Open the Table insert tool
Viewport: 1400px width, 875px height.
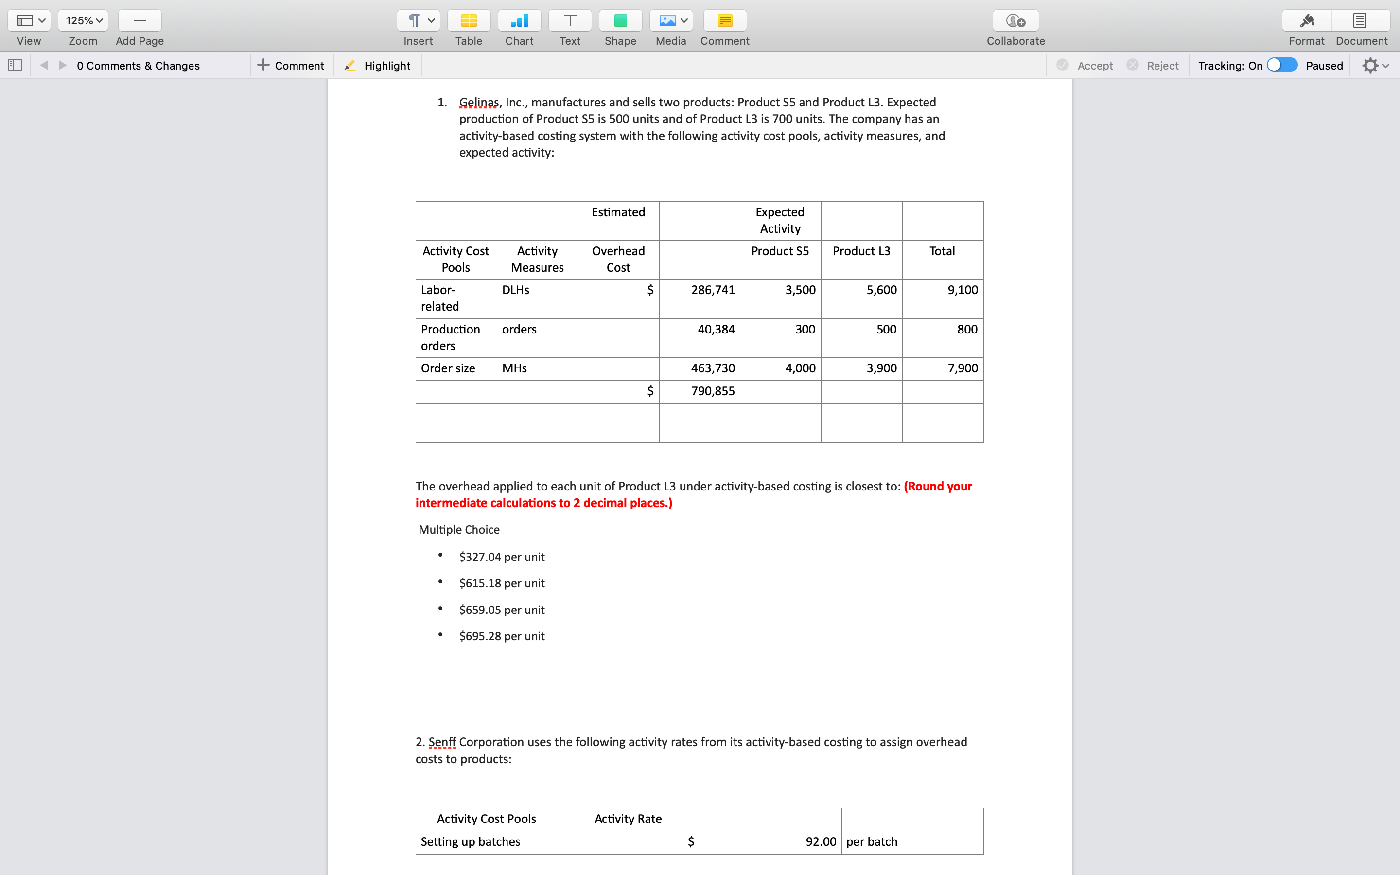(x=468, y=21)
